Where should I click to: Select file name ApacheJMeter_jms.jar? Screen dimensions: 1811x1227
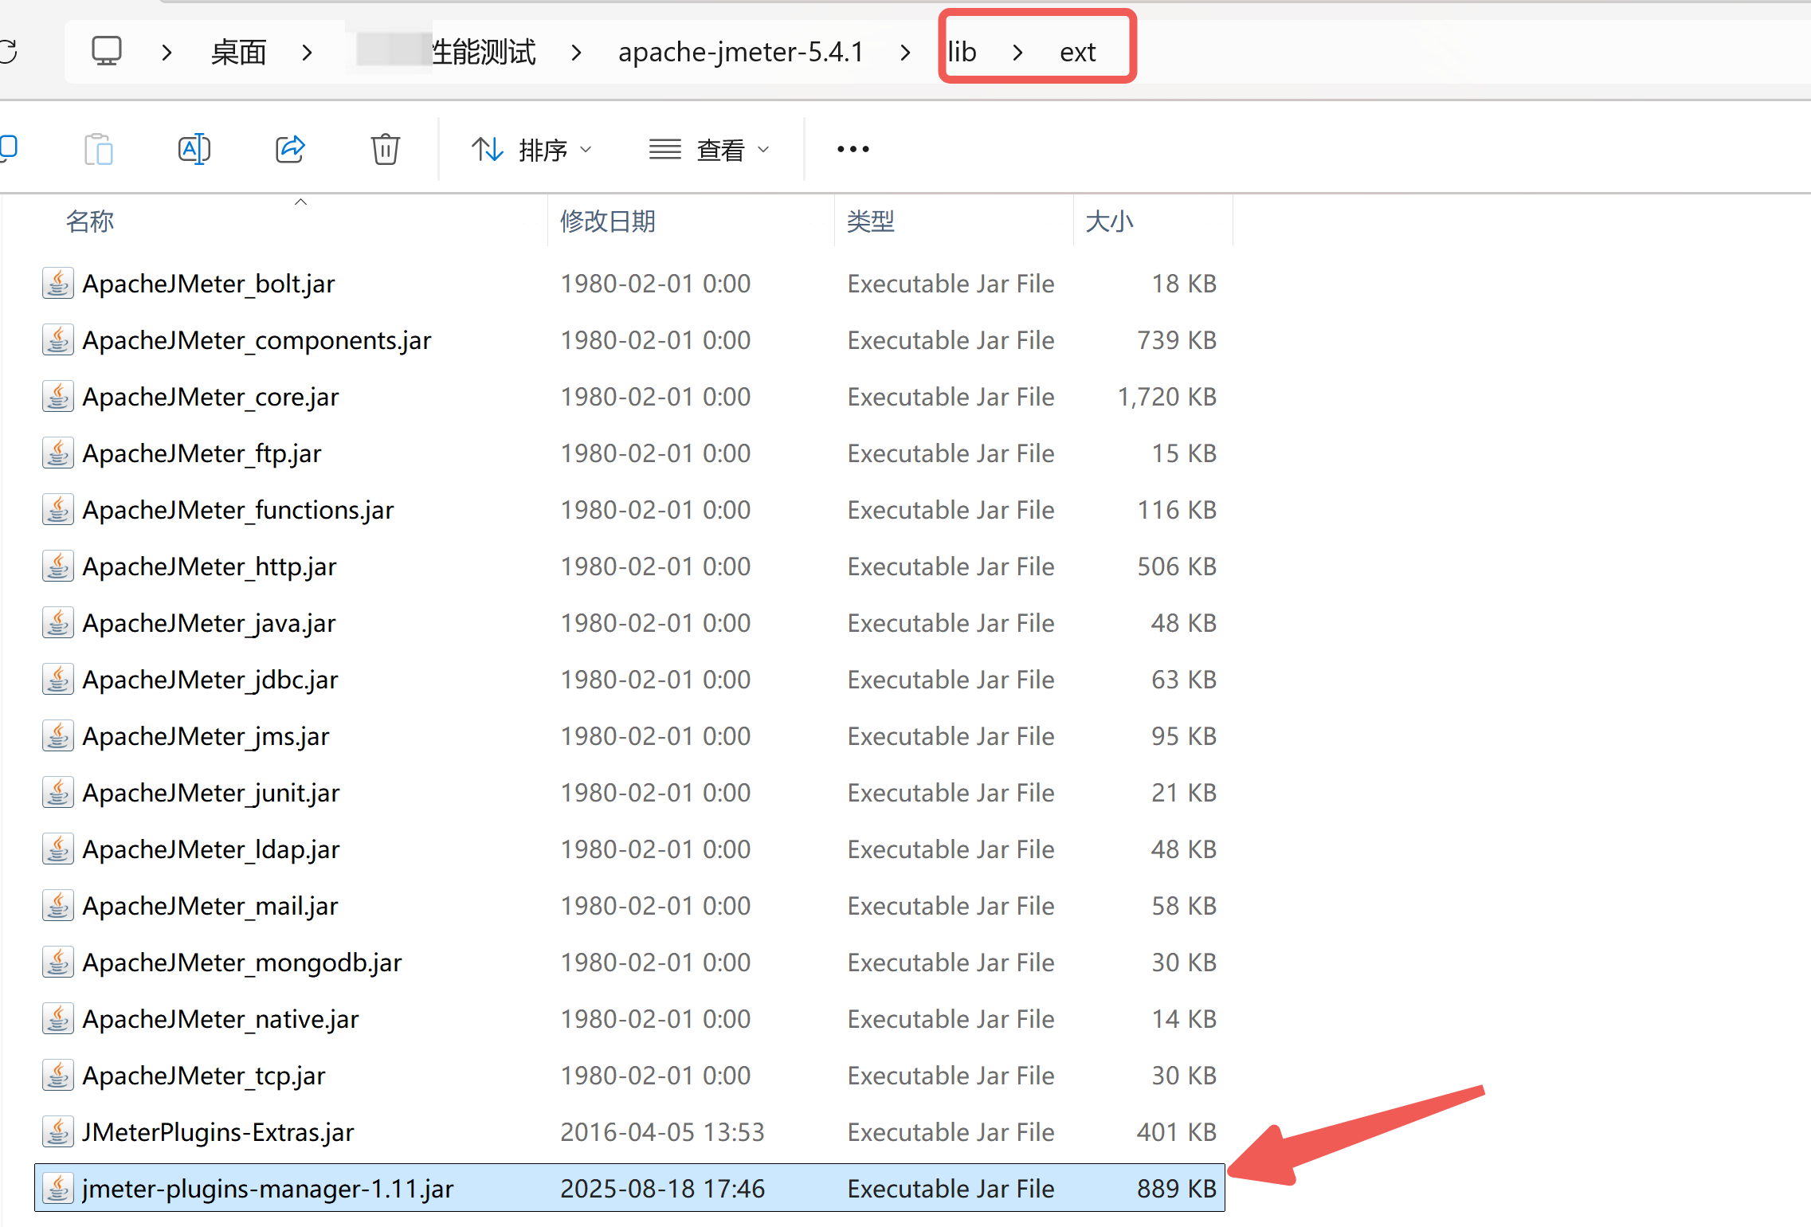point(206,736)
